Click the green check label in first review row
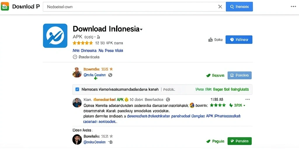The height and width of the screenshot is (149, 299). pos(215,75)
